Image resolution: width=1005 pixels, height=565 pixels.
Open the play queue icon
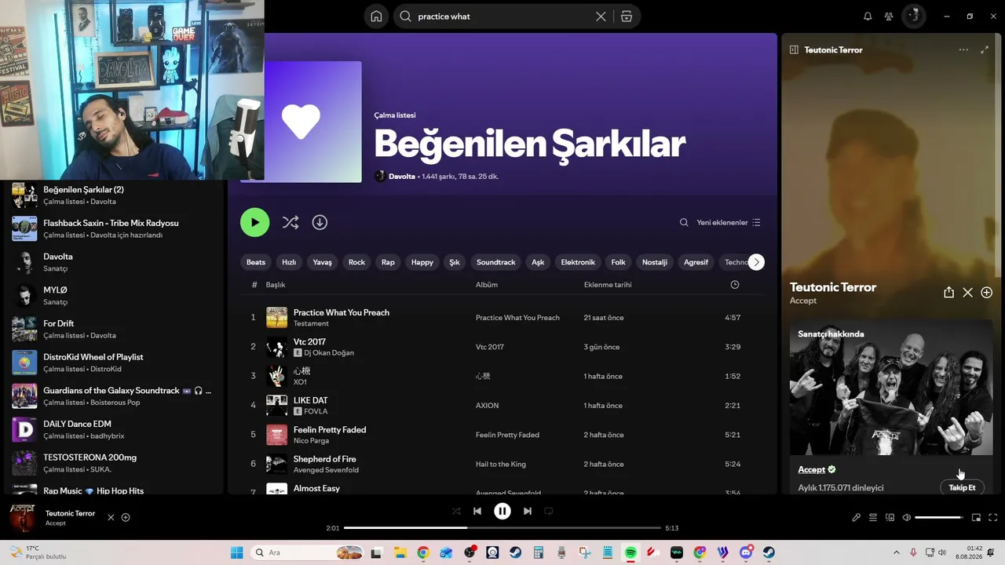[x=873, y=517]
